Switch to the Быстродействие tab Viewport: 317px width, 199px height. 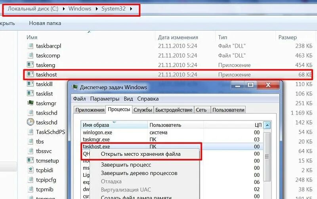tap(174, 110)
